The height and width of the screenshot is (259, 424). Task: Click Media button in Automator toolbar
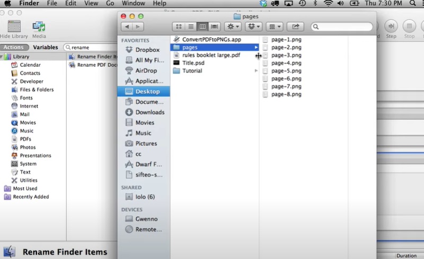tap(39, 30)
